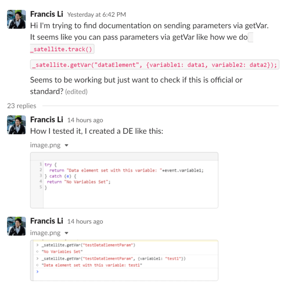Click "14 hours ago" on the last reply
This screenshot has width=288, height=286.
(85, 222)
